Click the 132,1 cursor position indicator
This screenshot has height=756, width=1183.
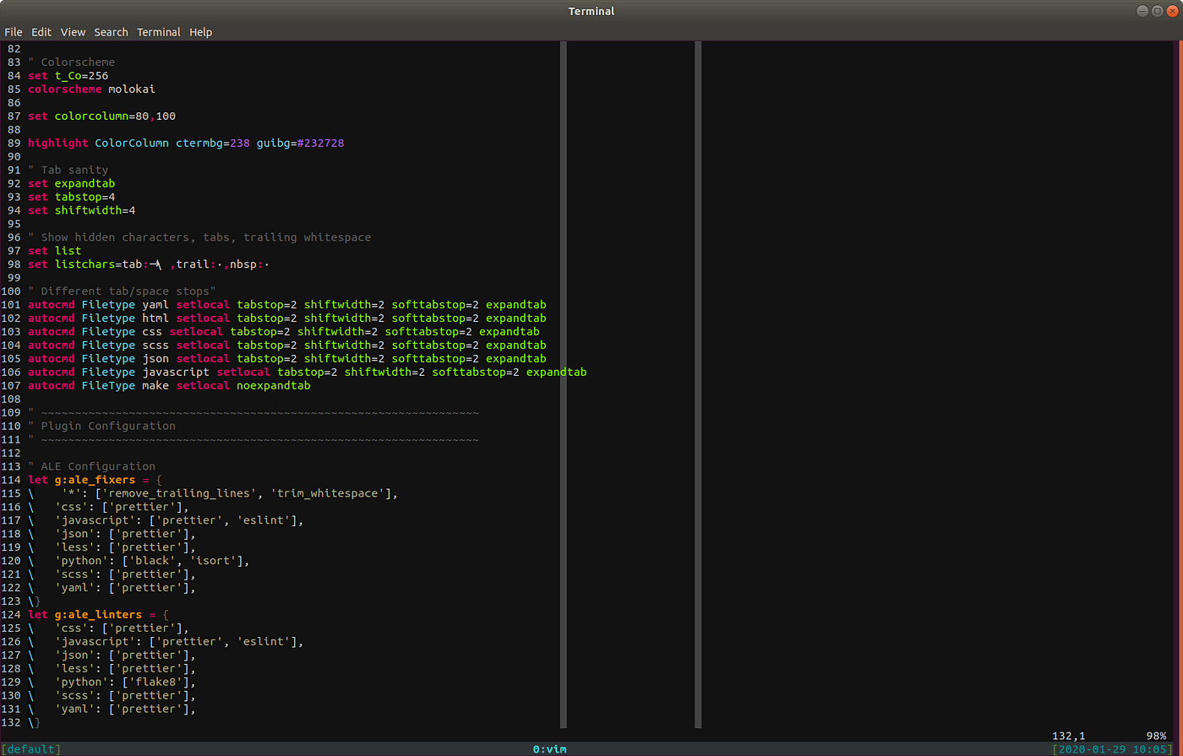click(1068, 735)
